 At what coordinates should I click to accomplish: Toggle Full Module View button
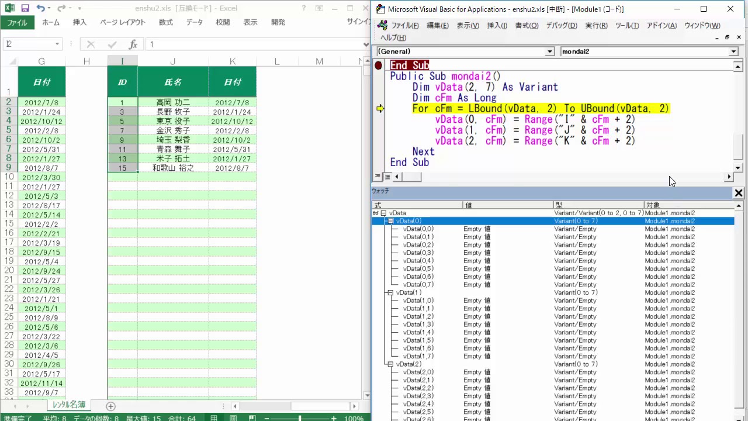387,177
